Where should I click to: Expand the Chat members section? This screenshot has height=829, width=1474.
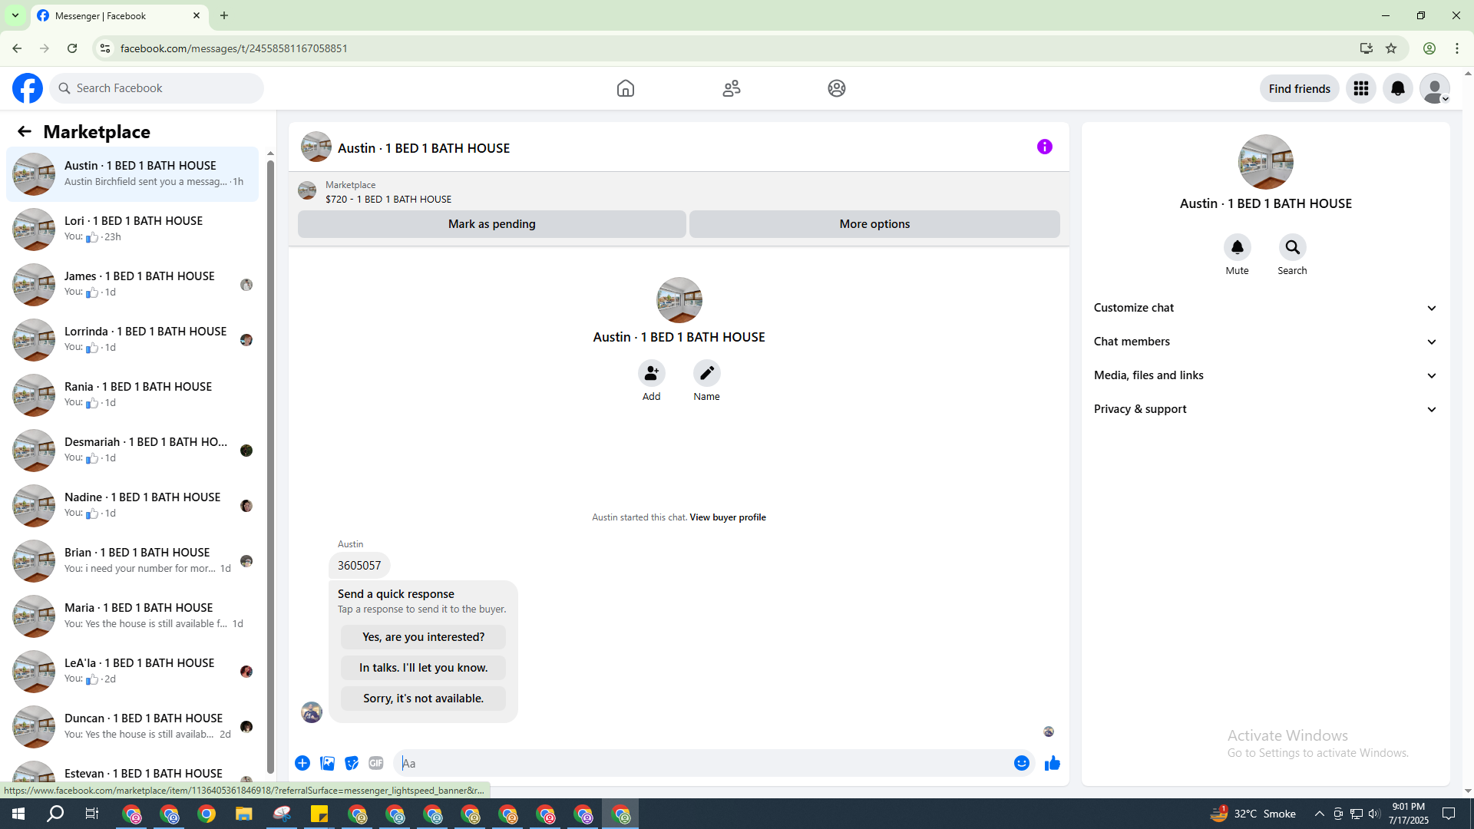(1266, 342)
